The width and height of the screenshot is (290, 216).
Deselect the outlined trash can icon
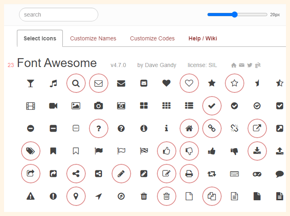point(167,196)
